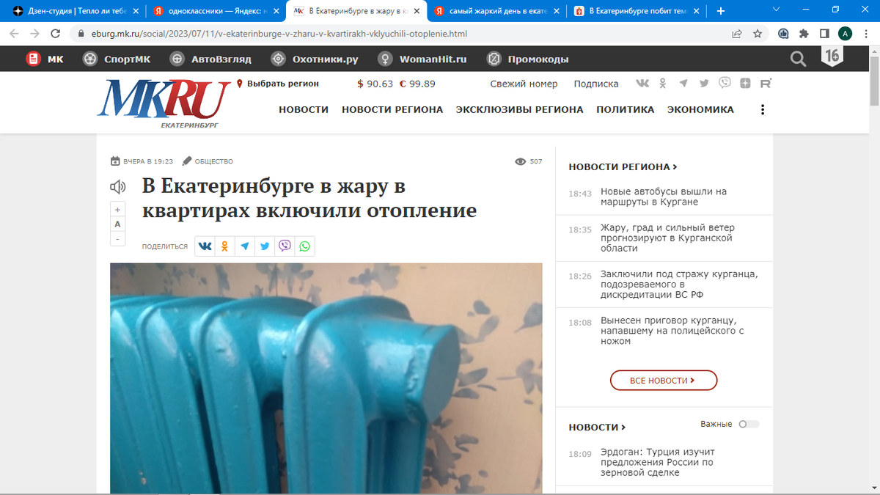880x495 pixels.
Task: Open the ПОЛИТИКА menu item
Action: pyautogui.click(x=626, y=109)
